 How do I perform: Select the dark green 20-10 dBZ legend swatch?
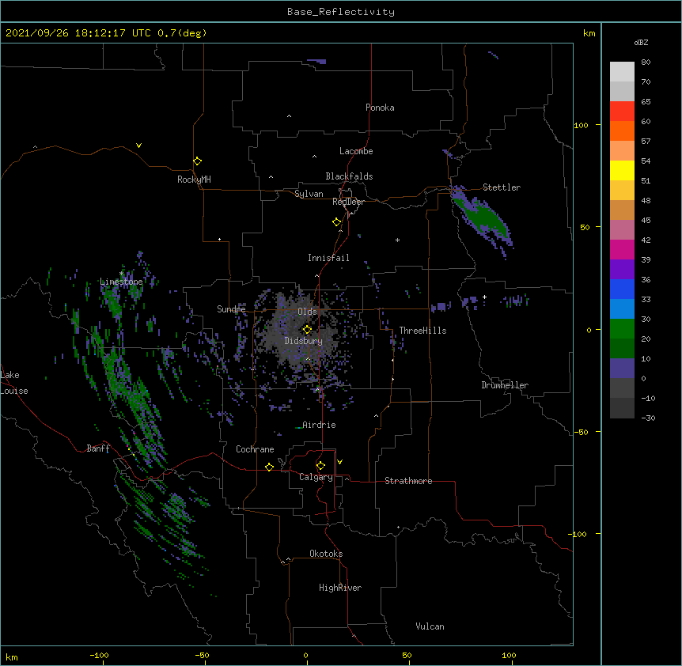click(x=622, y=349)
